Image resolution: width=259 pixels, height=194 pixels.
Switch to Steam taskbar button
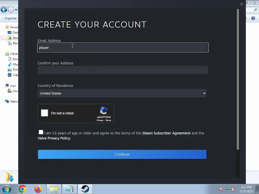85,189
